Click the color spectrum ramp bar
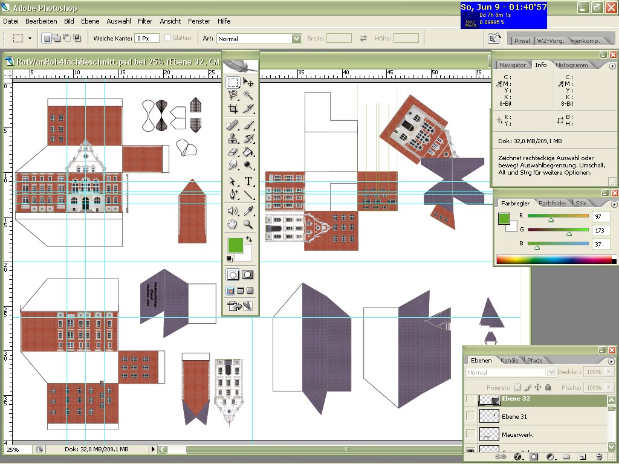Viewport: 619px width, 464px height. pyautogui.click(x=556, y=260)
